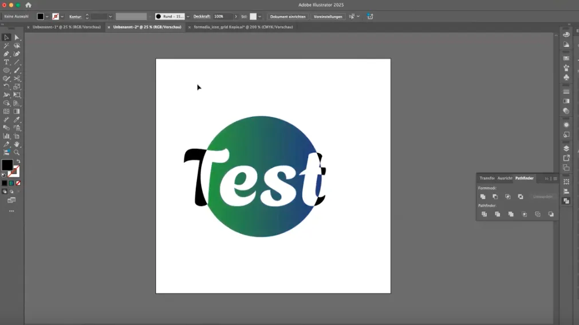This screenshot has width=579, height=325.
Task: Collapse the Pathfinder panel with double chevron
Action: (546, 179)
